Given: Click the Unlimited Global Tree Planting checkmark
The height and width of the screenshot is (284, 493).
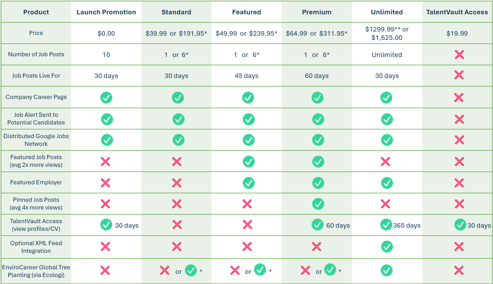Looking at the screenshot, I should click(387, 270).
